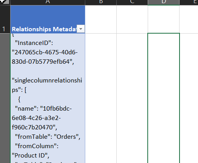
Task: Select cell C2 under column C
Action: coord(132,98)
